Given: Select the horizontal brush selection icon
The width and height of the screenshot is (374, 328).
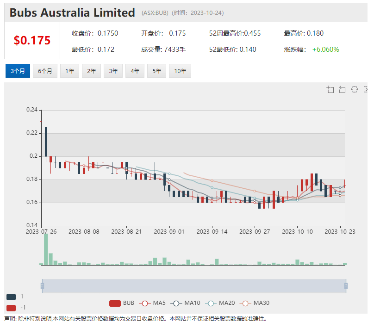Looking at the screenshot, I should coord(355,90).
